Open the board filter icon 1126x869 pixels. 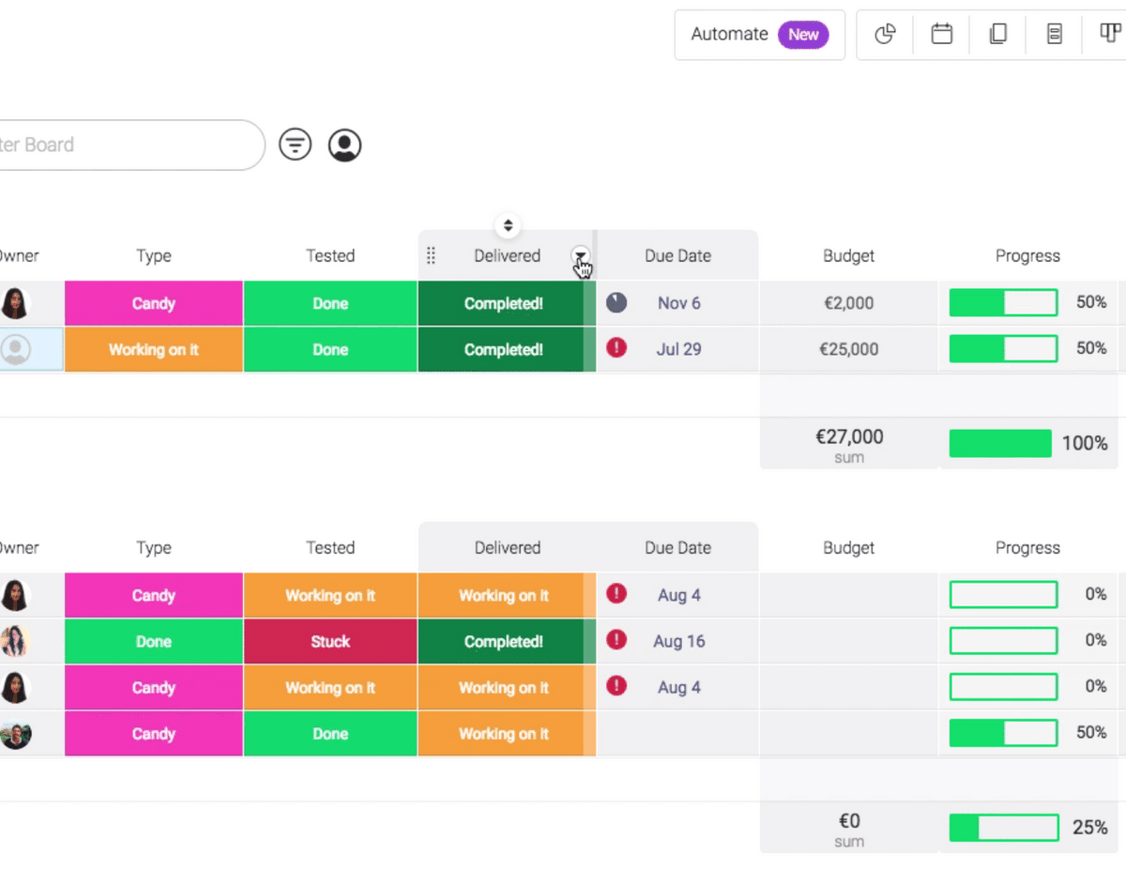point(296,145)
